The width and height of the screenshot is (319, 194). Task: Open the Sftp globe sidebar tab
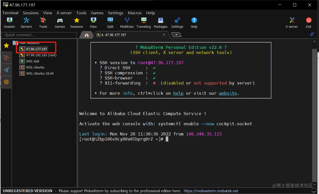coord(6,82)
